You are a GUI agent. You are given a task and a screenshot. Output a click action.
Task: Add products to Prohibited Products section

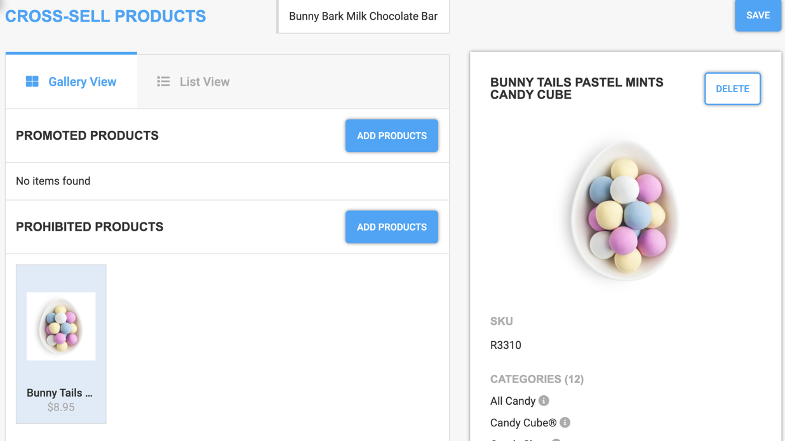(391, 227)
